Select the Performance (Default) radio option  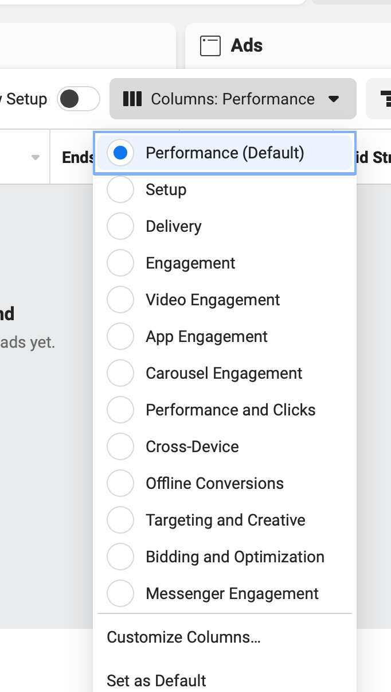225,153
